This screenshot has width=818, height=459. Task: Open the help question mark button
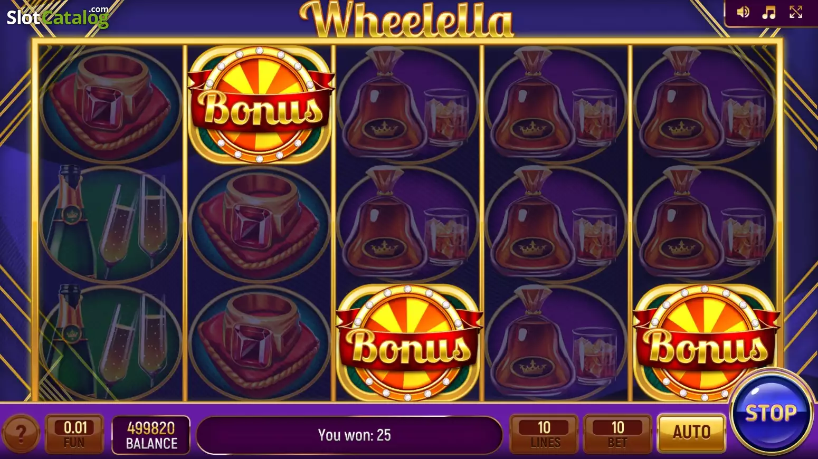(x=21, y=434)
